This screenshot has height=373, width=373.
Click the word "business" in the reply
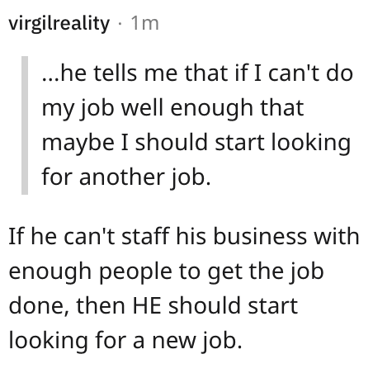[x=260, y=236]
